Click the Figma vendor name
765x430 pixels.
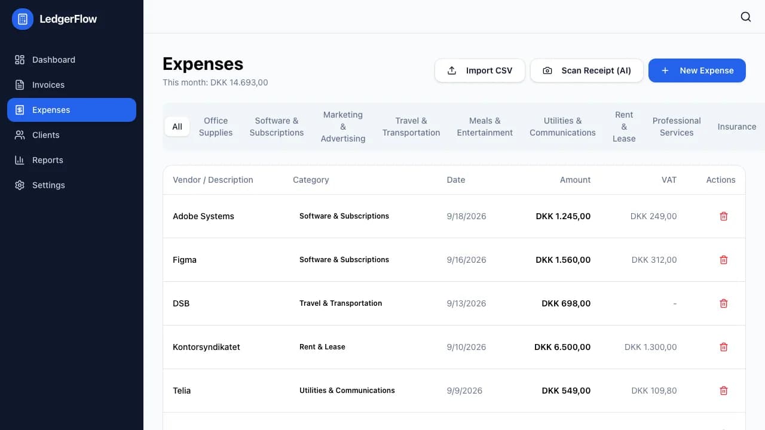[x=185, y=260]
